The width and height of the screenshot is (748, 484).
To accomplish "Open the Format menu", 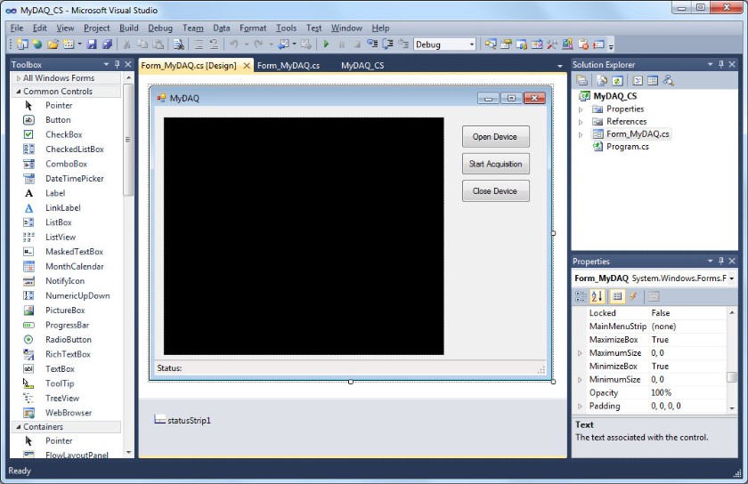I will [253, 28].
